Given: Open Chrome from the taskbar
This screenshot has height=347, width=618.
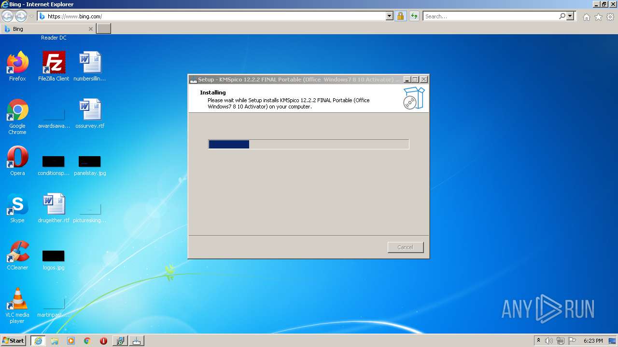Looking at the screenshot, I should tap(87, 341).
